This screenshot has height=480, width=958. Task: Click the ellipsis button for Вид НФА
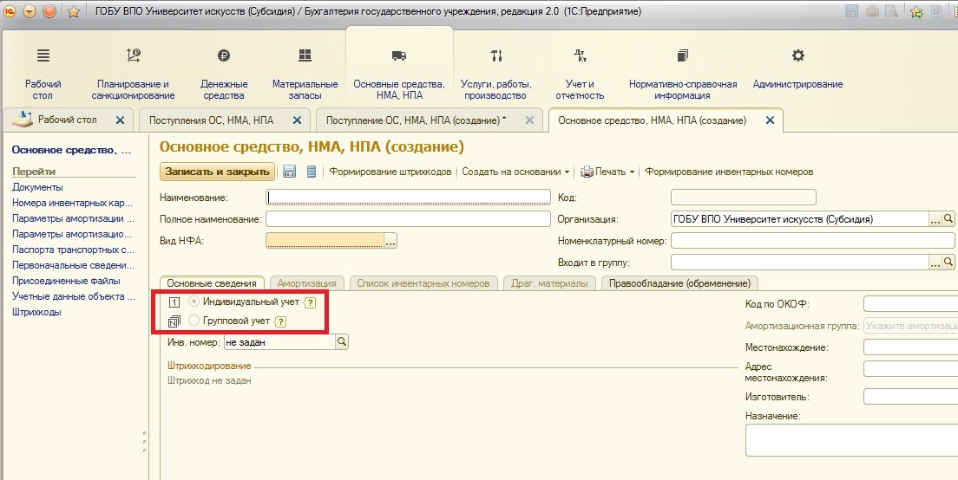tap(390, 241)
